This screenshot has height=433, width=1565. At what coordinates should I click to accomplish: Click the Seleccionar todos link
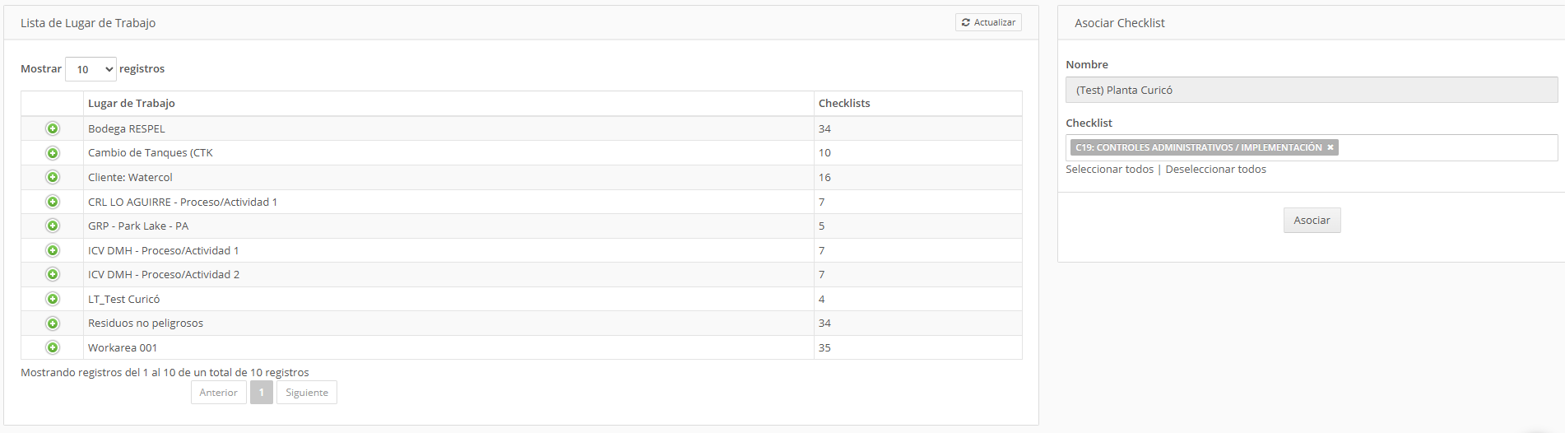1109,169
